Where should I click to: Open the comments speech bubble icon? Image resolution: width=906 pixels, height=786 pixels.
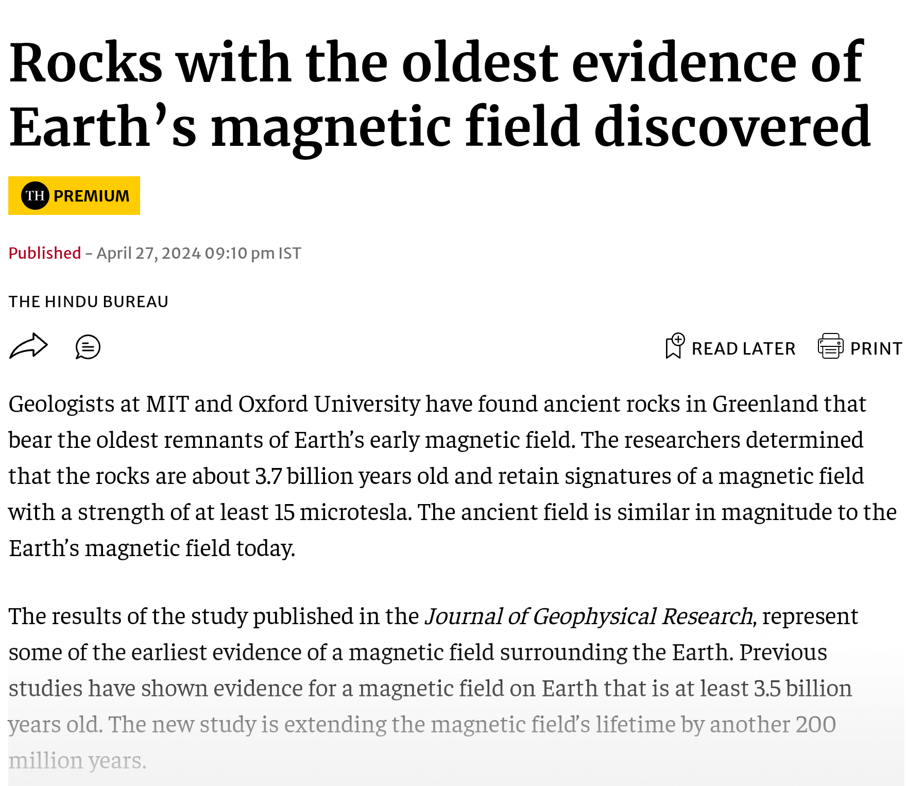88,347
